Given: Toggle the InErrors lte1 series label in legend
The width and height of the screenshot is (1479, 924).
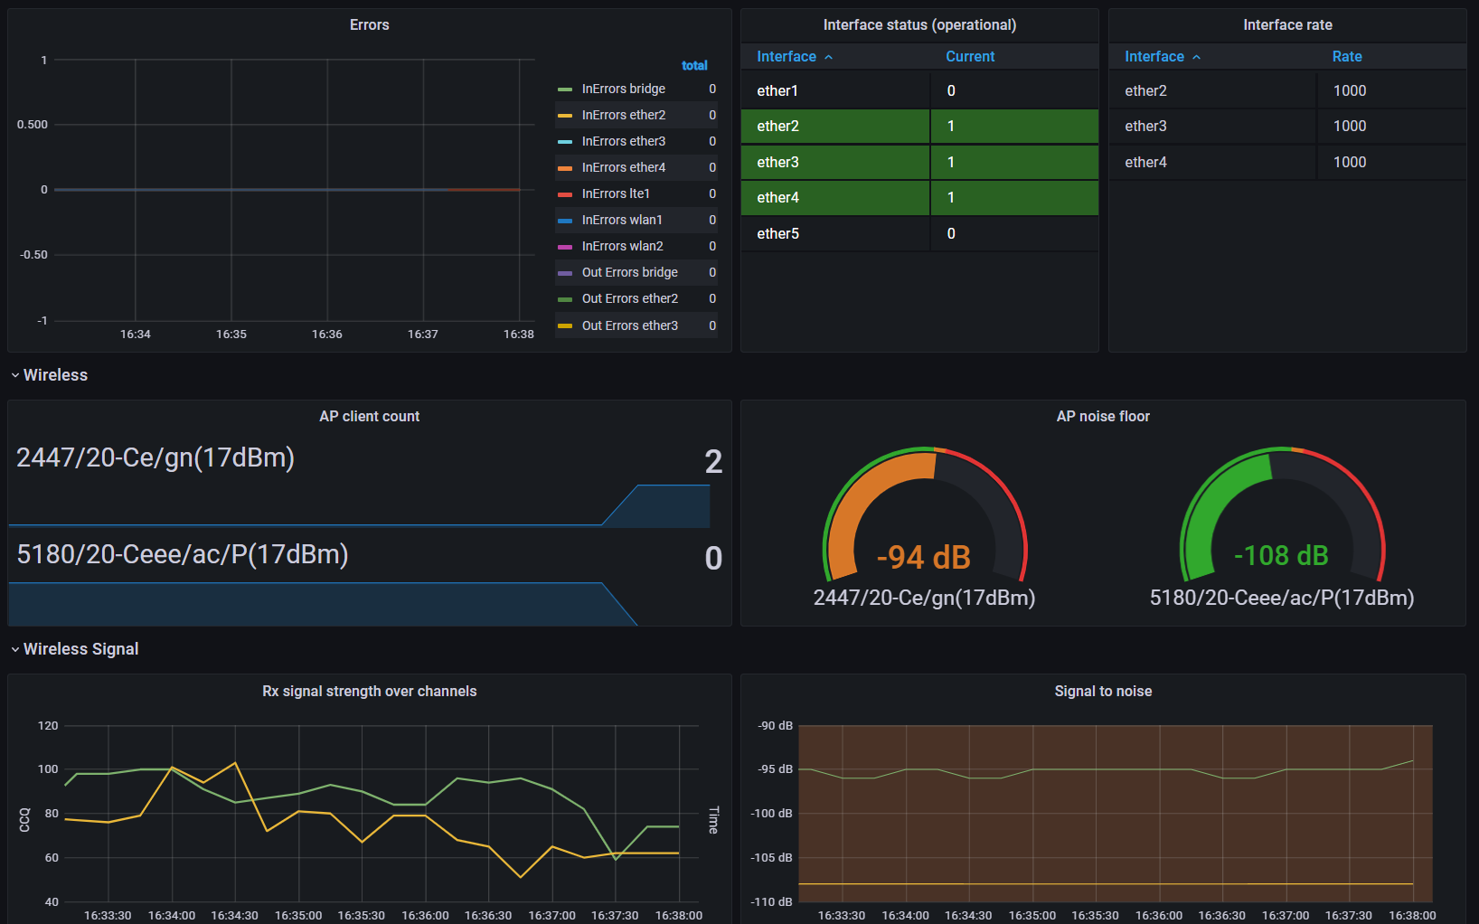Looking at the screenshot, I should (x=616, y=194).
